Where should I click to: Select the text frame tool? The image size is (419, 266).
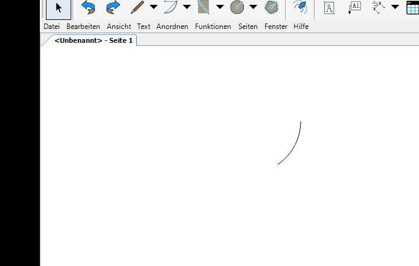(x=329, y=7)
